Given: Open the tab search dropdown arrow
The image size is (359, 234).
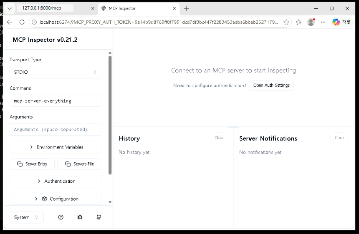Looking at the screenshot, I should [x=10, y=8].
